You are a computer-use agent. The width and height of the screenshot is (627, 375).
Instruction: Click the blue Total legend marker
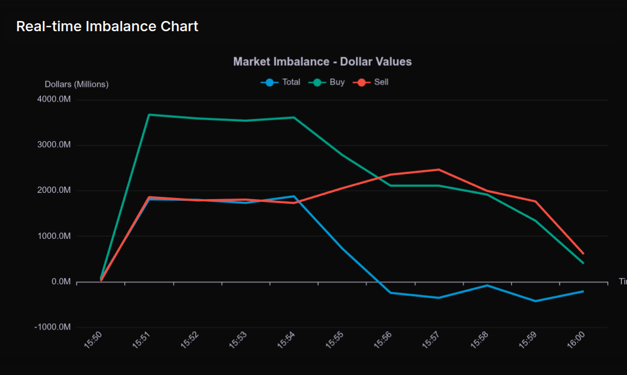tap(270, 82)
